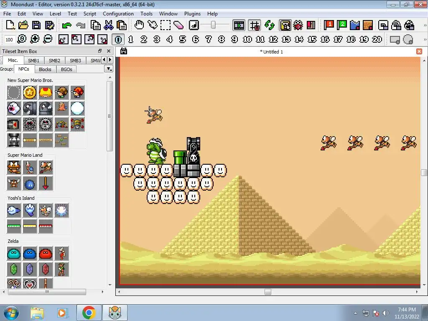Choose the rectangular selection tool

[x=166, y=25]
